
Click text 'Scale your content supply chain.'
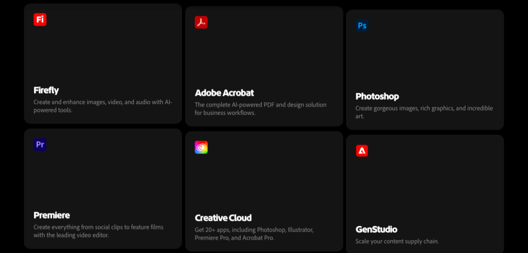tap(398, 242)
